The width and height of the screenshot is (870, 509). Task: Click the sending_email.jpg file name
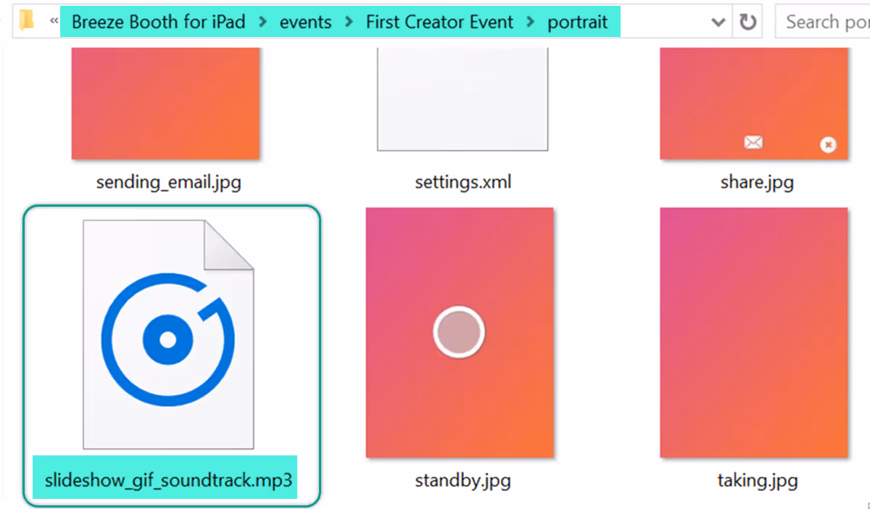pyautogui.click(x=168, y=182)
